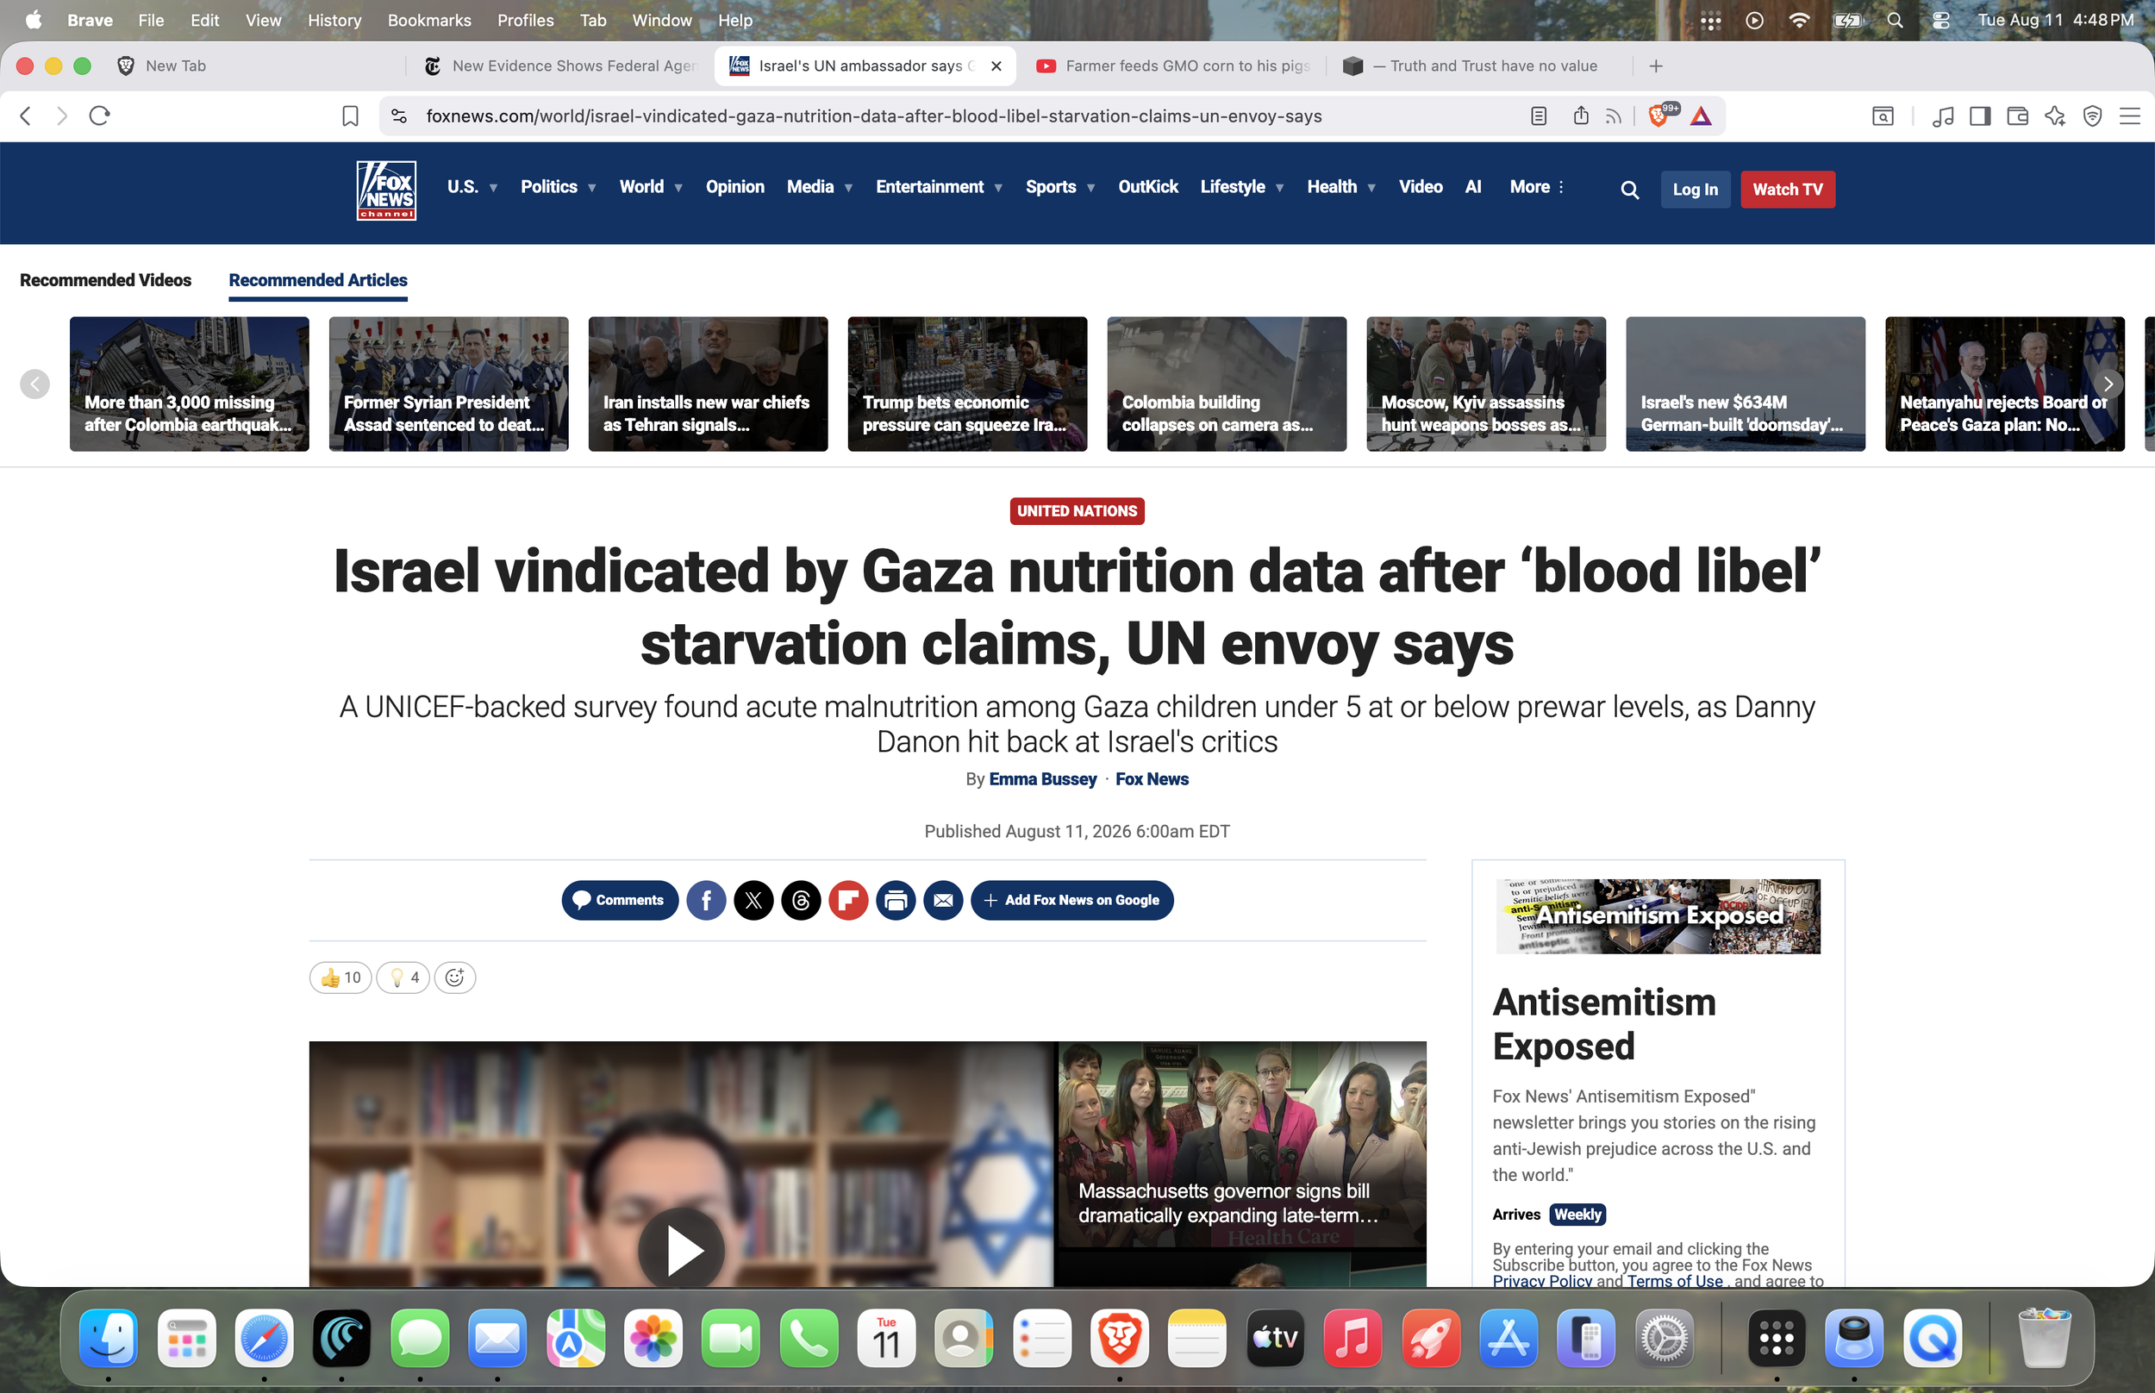2155x1393 pixels.
Task: Open the Fox News site search
Action: 1629,190
